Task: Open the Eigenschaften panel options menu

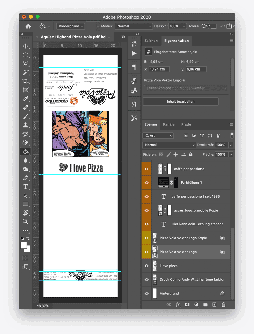Action: tap(231, 41)
